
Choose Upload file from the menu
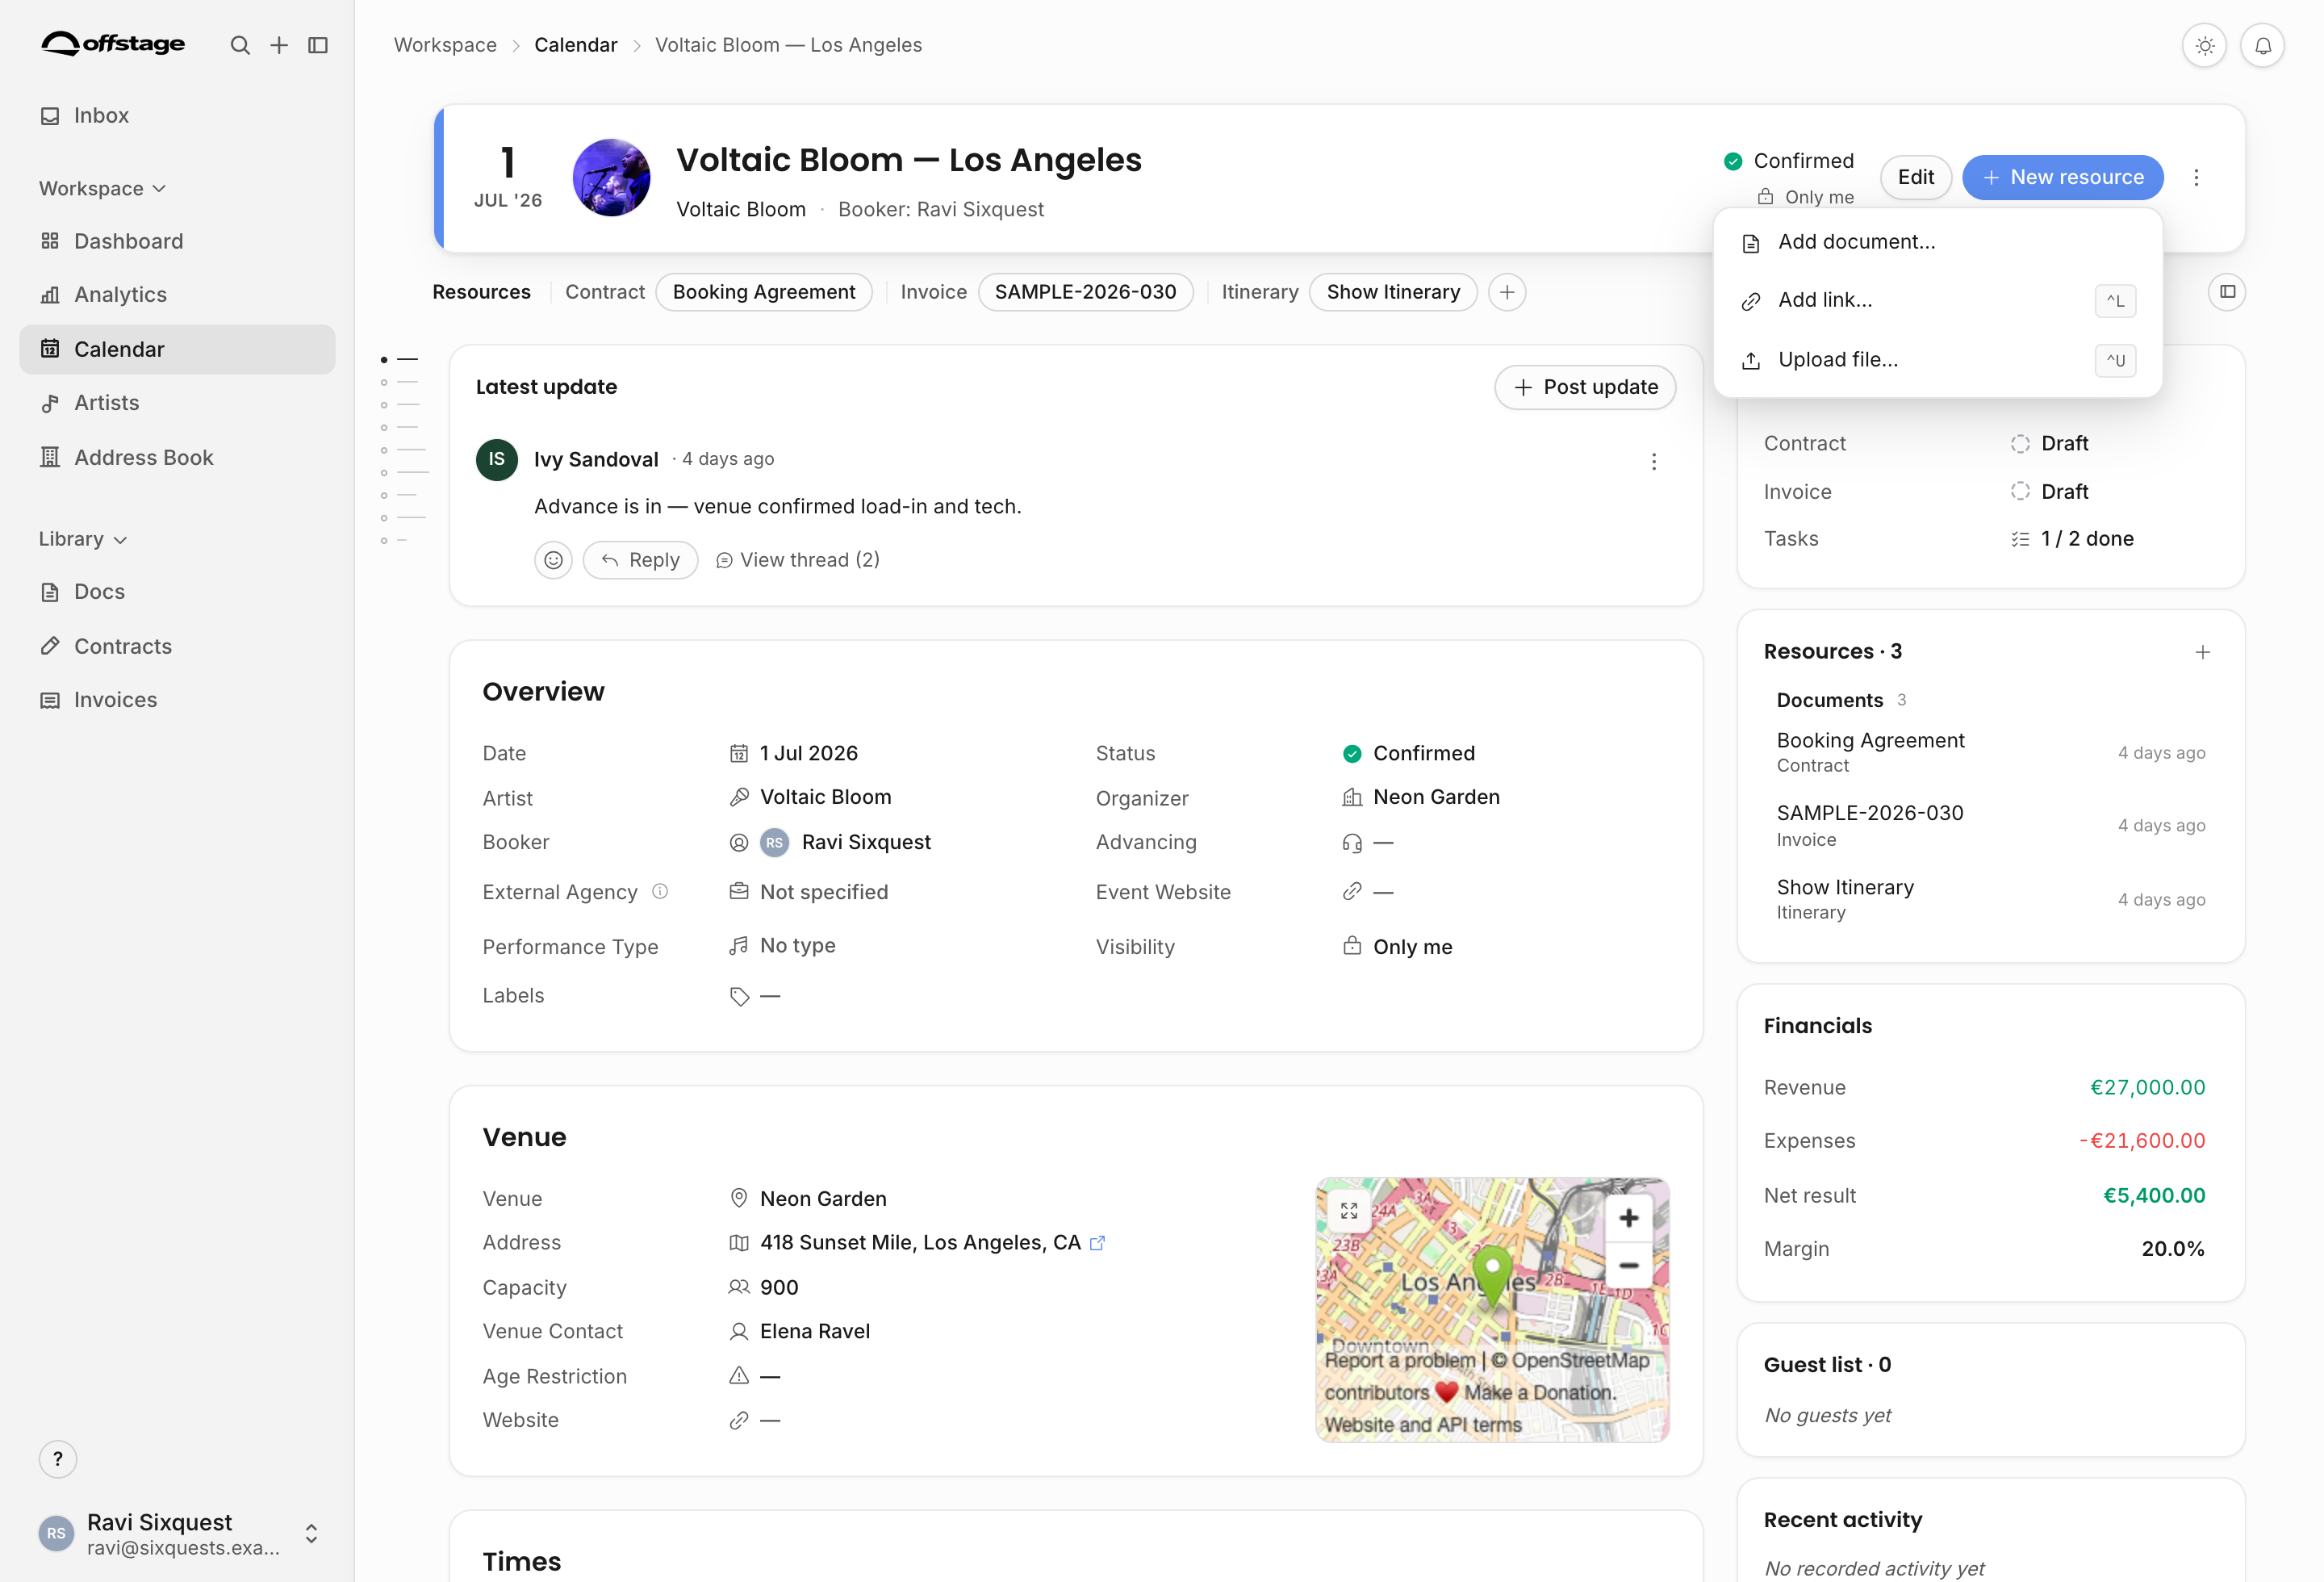(1937, 359)
